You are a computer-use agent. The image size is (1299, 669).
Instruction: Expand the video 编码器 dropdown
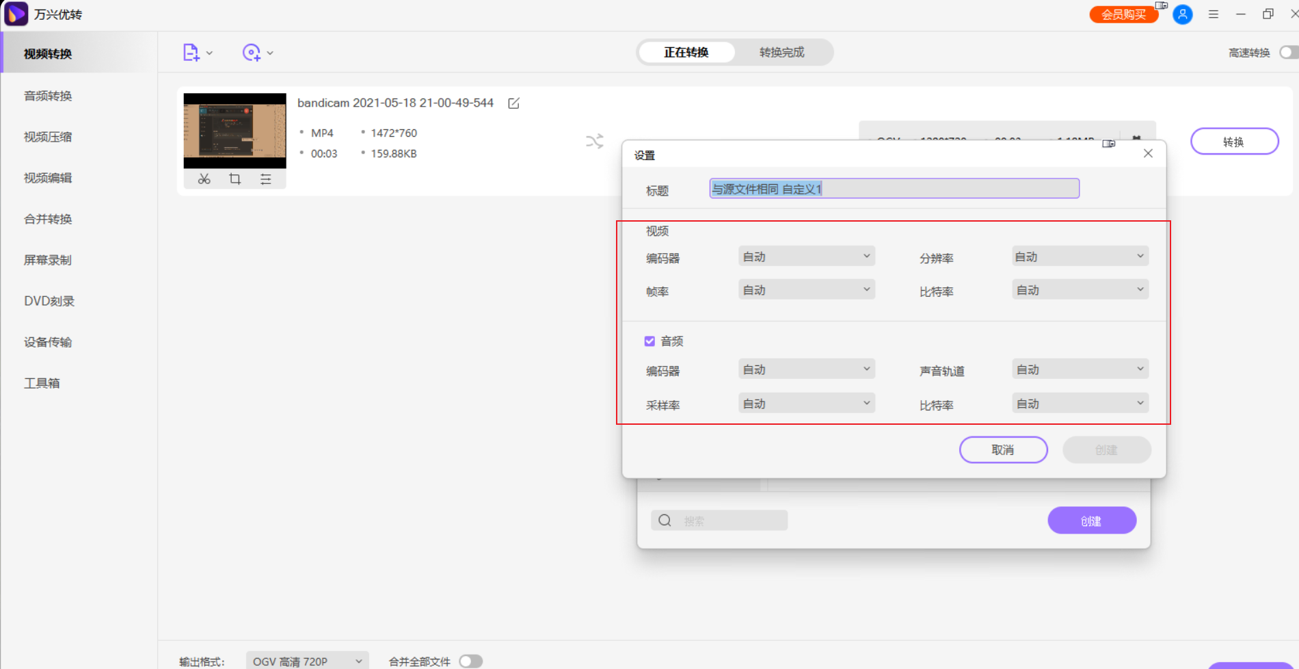click(806, 257)
